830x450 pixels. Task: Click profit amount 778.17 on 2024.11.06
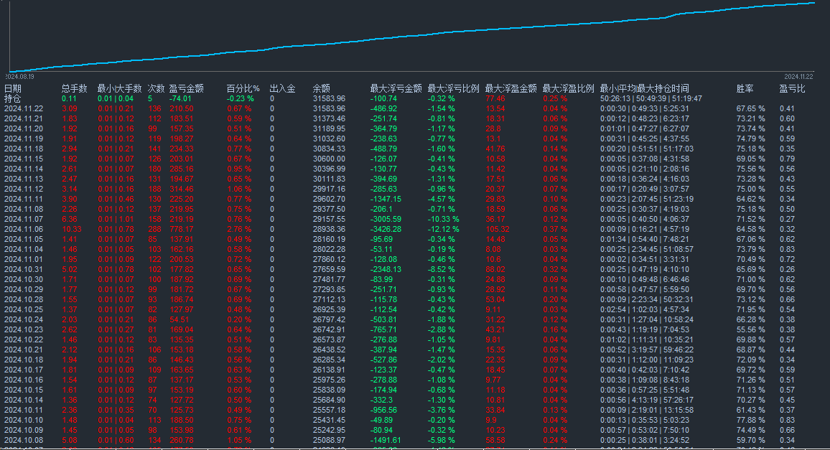[182, 229]
